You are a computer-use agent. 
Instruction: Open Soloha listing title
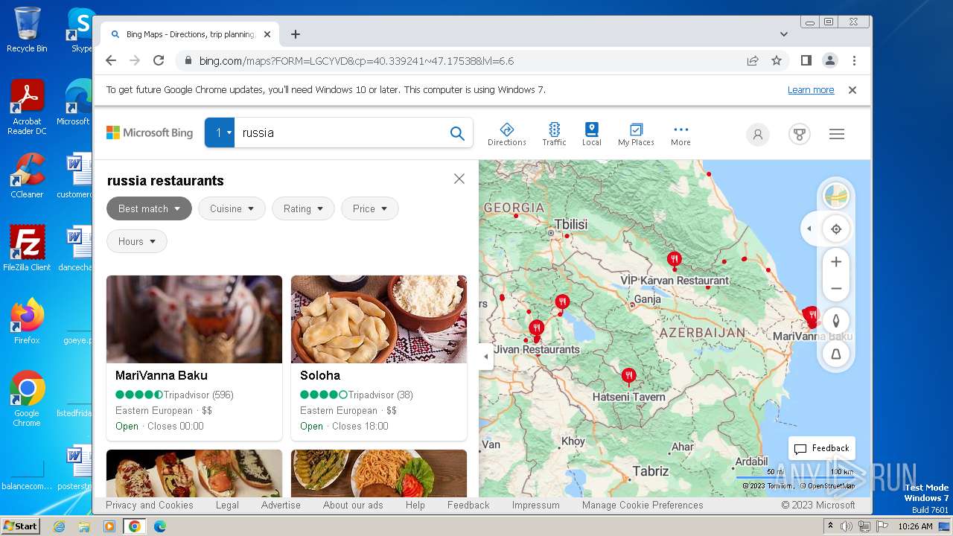point(320,375)
